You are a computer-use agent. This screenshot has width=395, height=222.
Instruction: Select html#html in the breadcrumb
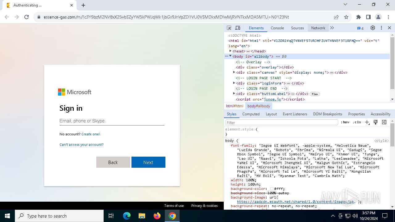click(235, 106)
